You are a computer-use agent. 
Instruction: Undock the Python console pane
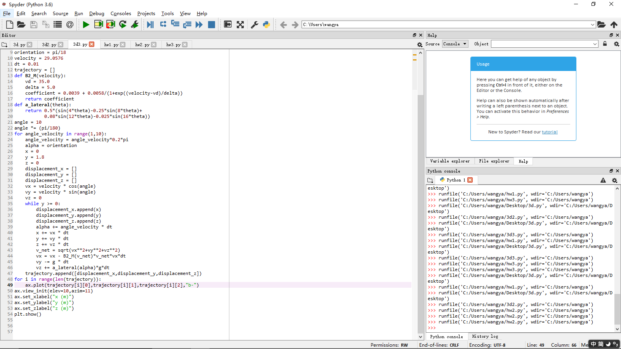611,171
